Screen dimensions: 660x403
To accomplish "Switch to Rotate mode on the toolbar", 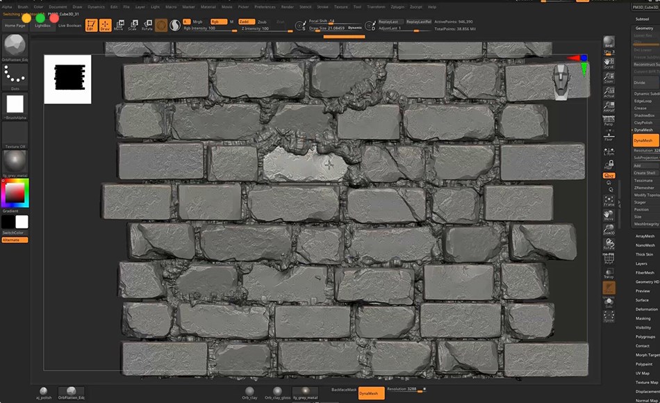I will tap(147, 25).
